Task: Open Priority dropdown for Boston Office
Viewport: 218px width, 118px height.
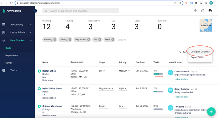Action: pyautogui.click(x=125, y=71)
